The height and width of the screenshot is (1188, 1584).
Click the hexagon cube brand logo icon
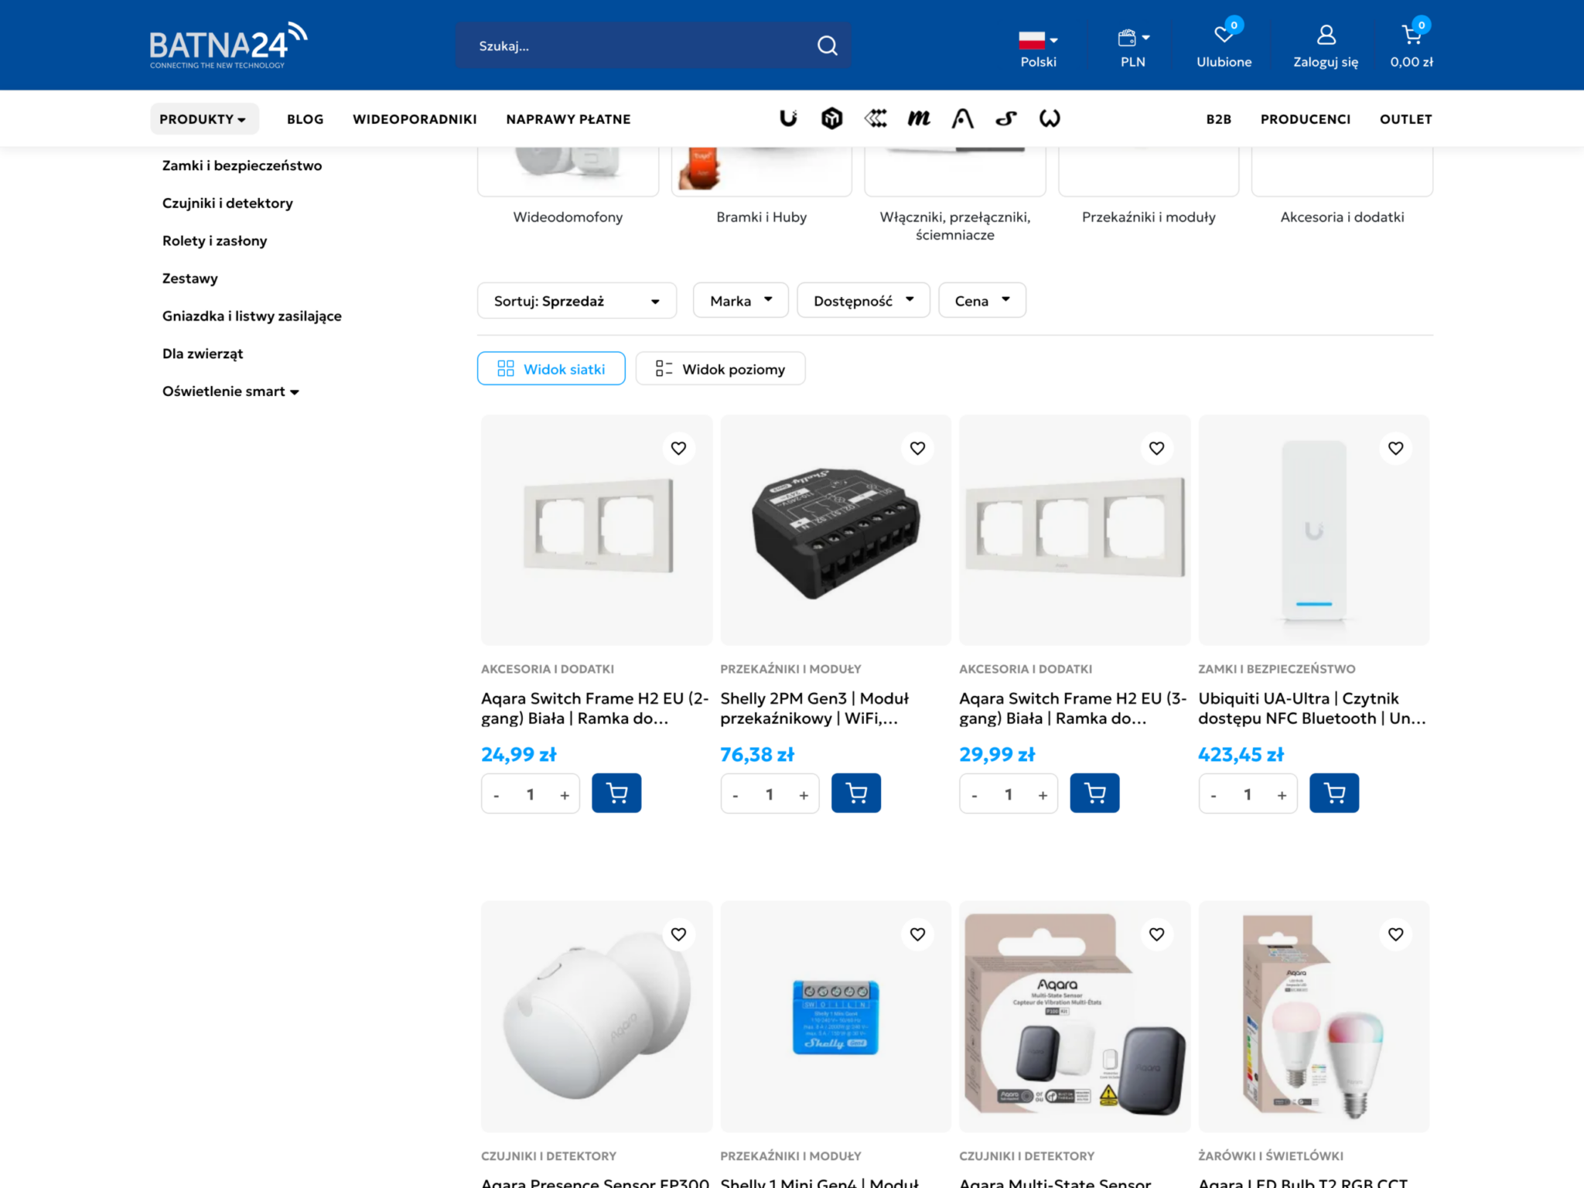[831, 118]
